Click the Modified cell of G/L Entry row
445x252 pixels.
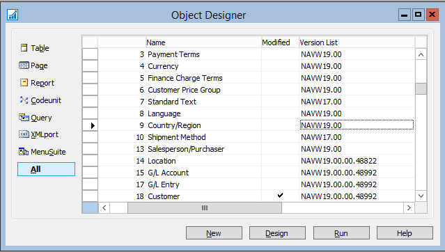click(x=280, y=184)
